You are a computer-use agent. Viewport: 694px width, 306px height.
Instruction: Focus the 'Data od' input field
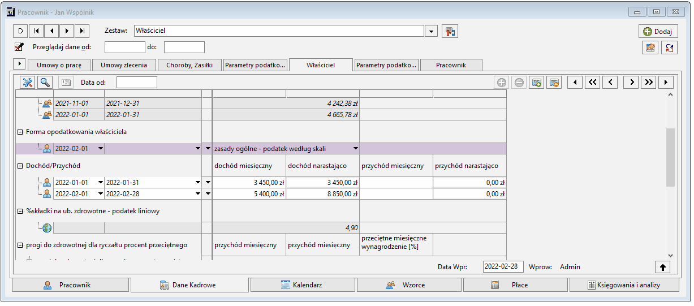(x=137, y=83)
